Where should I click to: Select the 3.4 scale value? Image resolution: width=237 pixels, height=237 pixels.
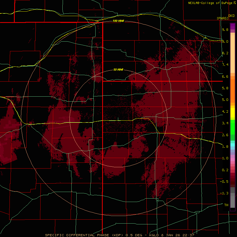pos(225,123)
